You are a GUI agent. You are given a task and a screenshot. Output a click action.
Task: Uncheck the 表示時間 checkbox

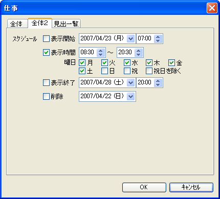click(x=46, y=52)
